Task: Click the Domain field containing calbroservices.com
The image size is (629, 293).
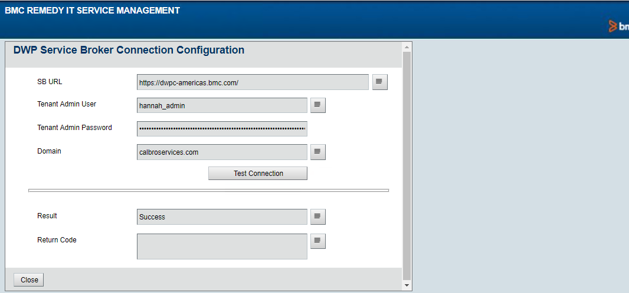Action: click(222, 152)
